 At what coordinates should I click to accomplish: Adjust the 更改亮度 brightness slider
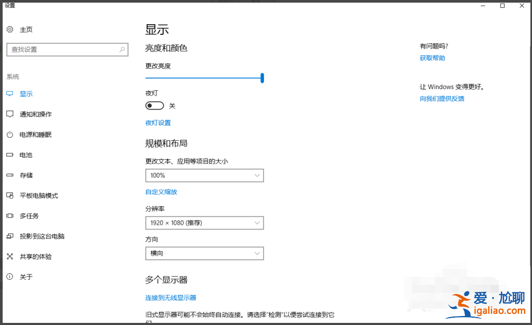[x=261, y=78]
